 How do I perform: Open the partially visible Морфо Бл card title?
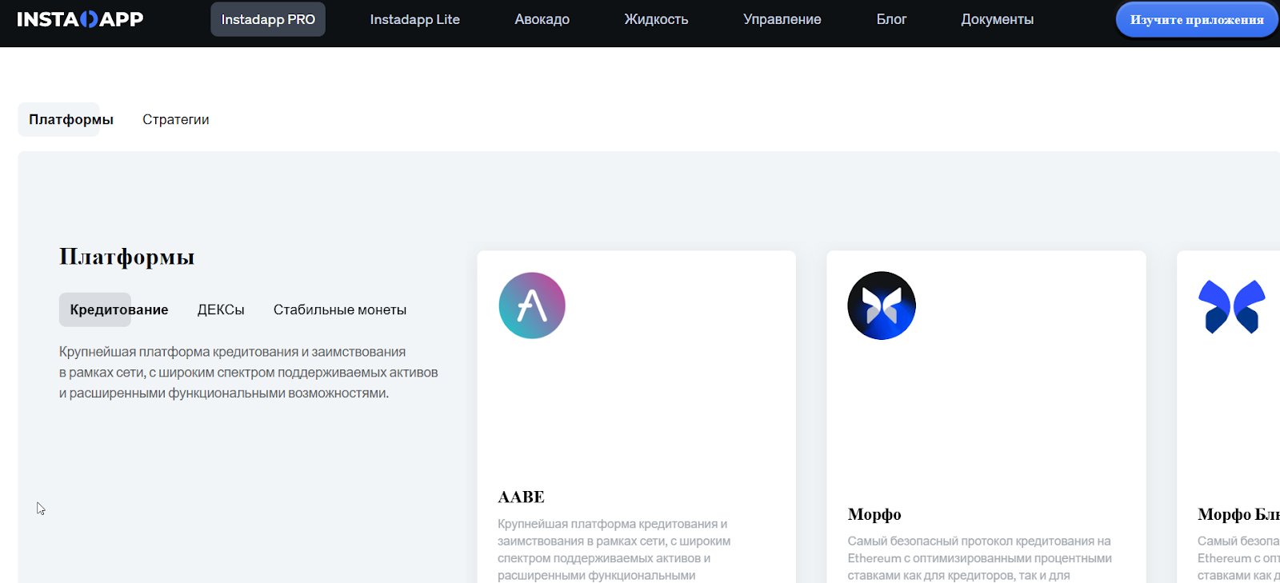pyautogui.click(x=1238, y=515)
